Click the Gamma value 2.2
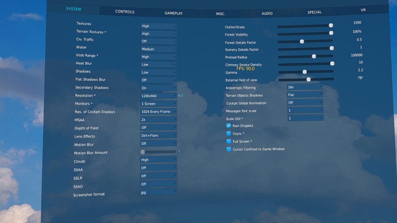 [360, 70]
